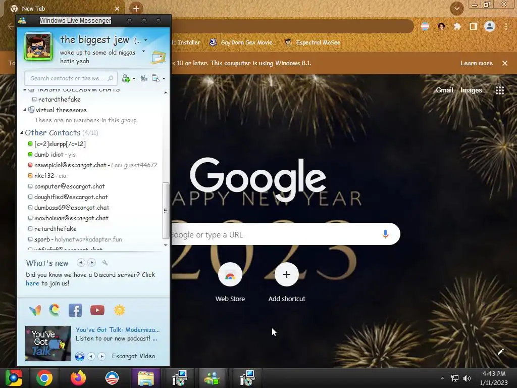Viewport: 517px width, 388px height.
Task: Open the Web Store shortcut
Action: coord(230,283)
